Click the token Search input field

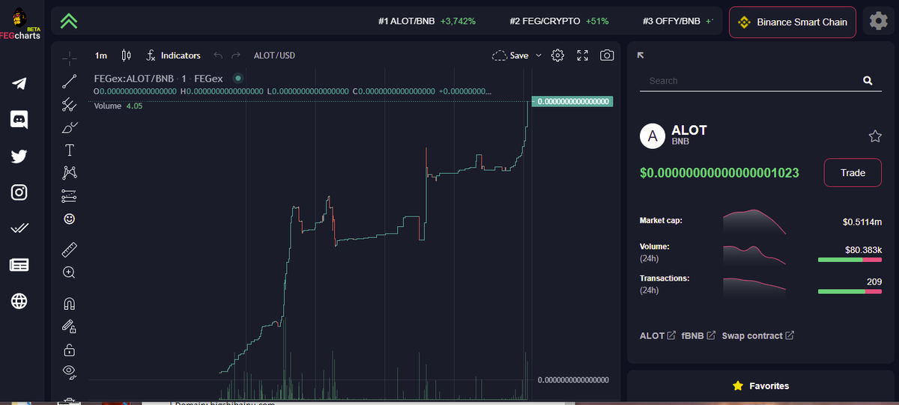[749, 80]
